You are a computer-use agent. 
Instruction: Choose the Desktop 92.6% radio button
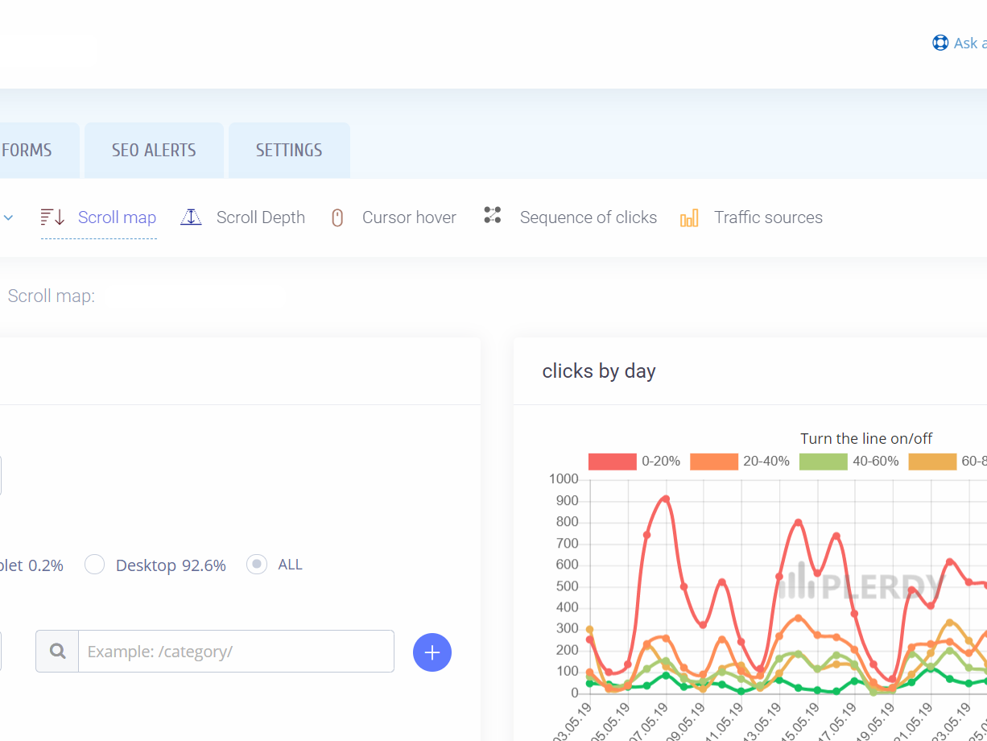[94, 564]
